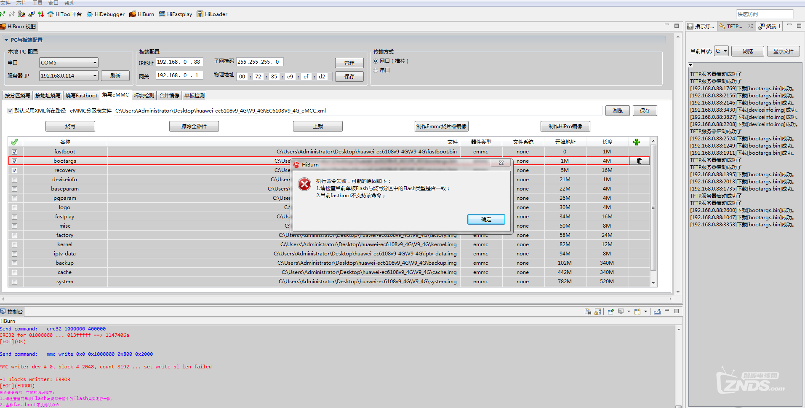
Task: Focus the eMMC分区表文件 path field
Action: click(358, 111)
